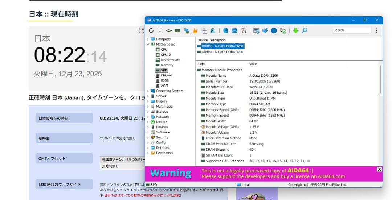Viewport: 392px width, 200px height.
Task: Open the database manager stacked-disk icon
Action: (234, 30)
